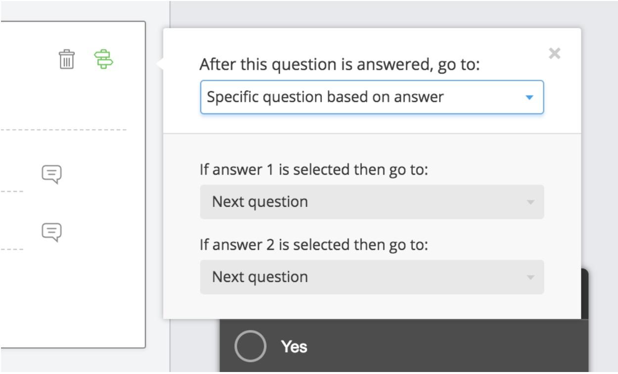Select the 'Yes' radio button

pyautogui.click(x=250, y=346)
